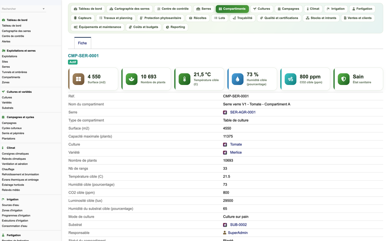Click the green shield État sanitaire icon

344,79
